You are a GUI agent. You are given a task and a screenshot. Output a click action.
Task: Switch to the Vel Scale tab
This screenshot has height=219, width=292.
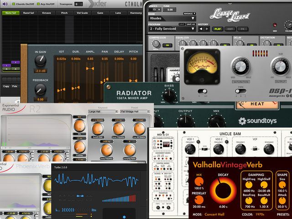pyautogui.click(x=82, y=13)
